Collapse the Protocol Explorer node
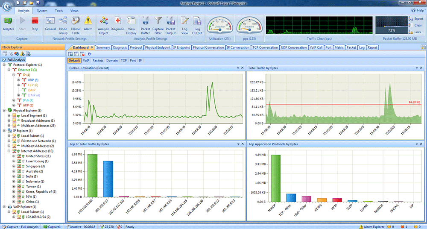Viewport: 427px width, 229px height. click(4, 65)
